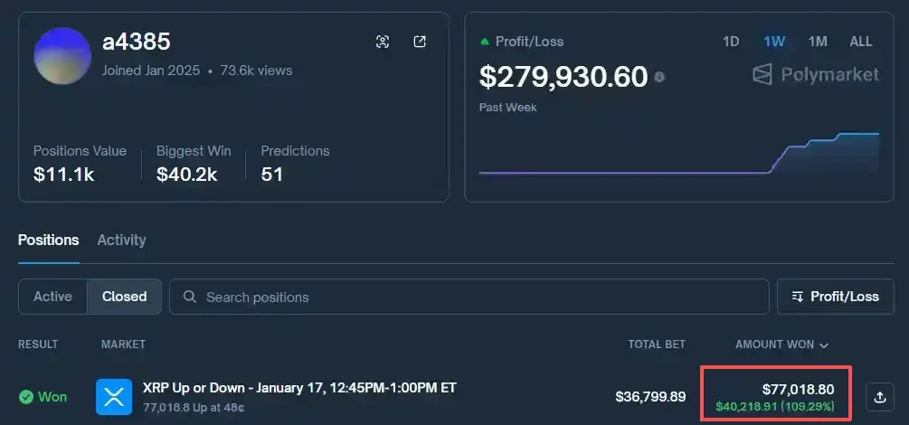Select the Closed positions toggle
The image size is (909, 425).
(x=124, y=297)
